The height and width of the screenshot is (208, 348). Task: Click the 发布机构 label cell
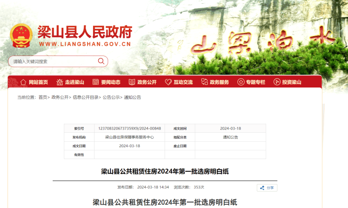tap(79, 137)
